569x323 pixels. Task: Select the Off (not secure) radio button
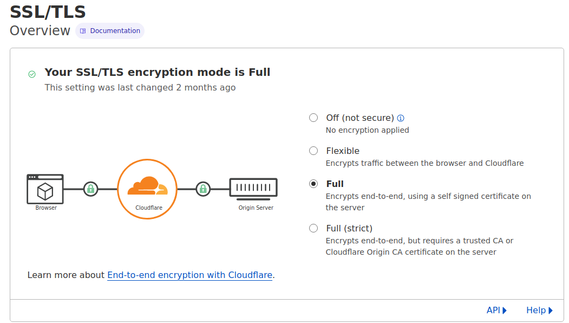[313, 118]
